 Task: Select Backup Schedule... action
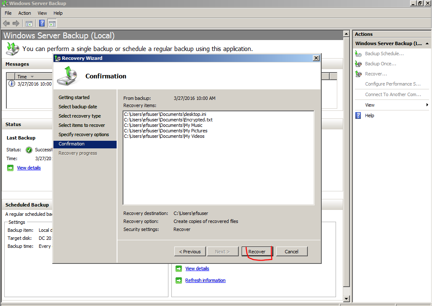click(x=384, y=54)
